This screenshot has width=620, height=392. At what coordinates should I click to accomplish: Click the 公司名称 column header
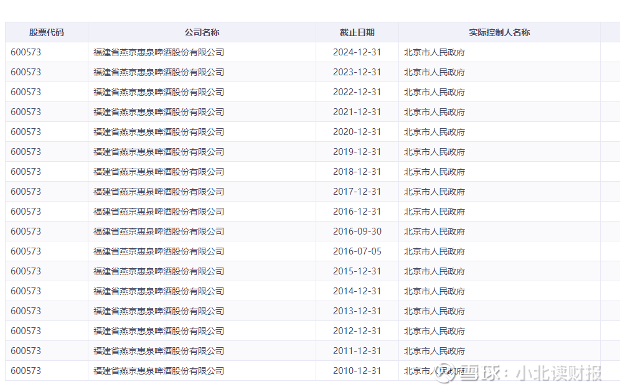tap(202, 32)
